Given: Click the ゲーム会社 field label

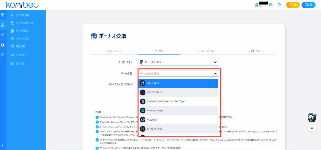Looking at the screenshot, I should tap(127, 73).
